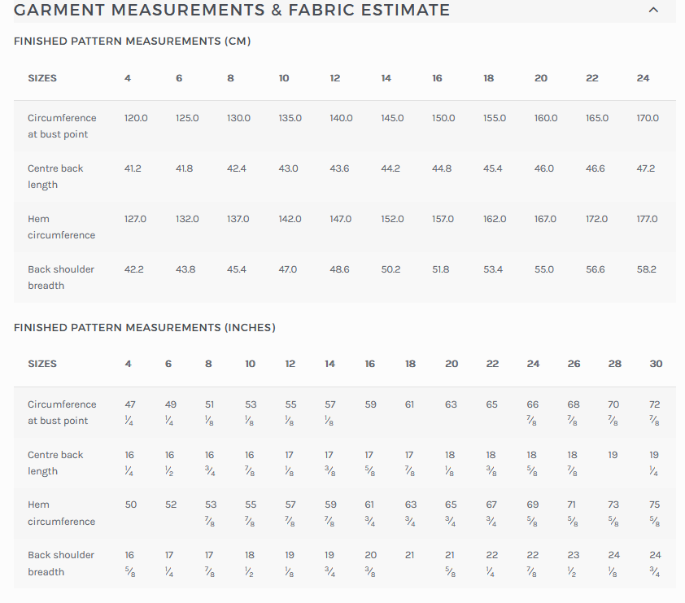685x603 pixels.
Task: Click the size 30 column header
Action: coord(656,364)
